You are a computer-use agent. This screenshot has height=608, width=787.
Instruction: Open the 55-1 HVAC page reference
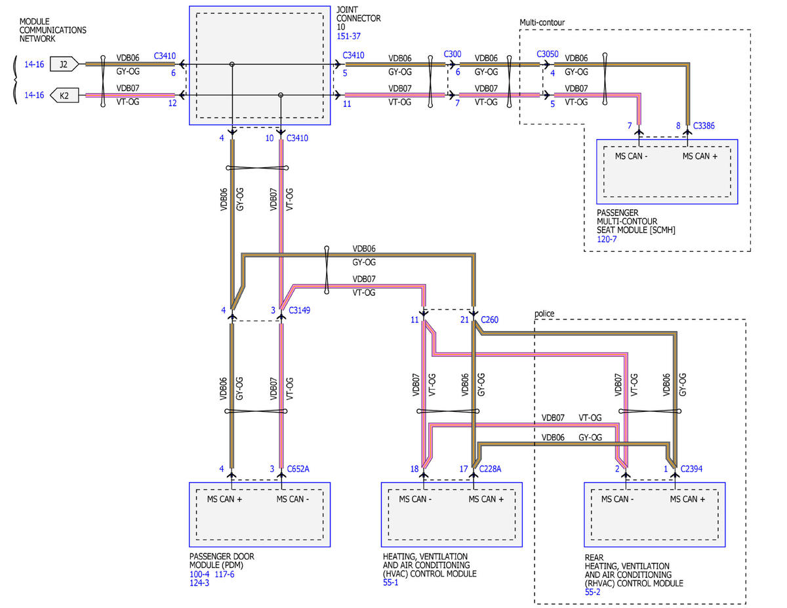[391, 582]
